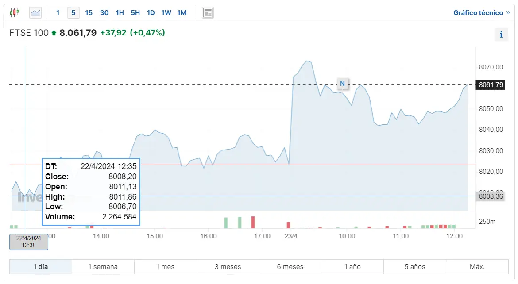Select the Máx. historical range
This screenshot has width=518, height=284.
pyautogui.click(x=477, y=266)
